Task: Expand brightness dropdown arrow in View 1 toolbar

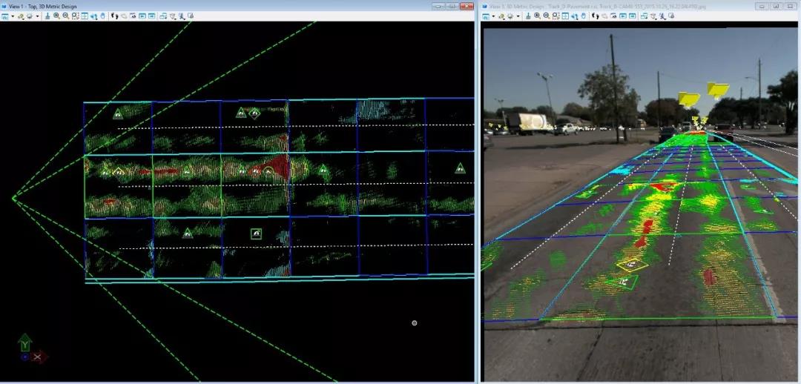Action: (37, 16)
